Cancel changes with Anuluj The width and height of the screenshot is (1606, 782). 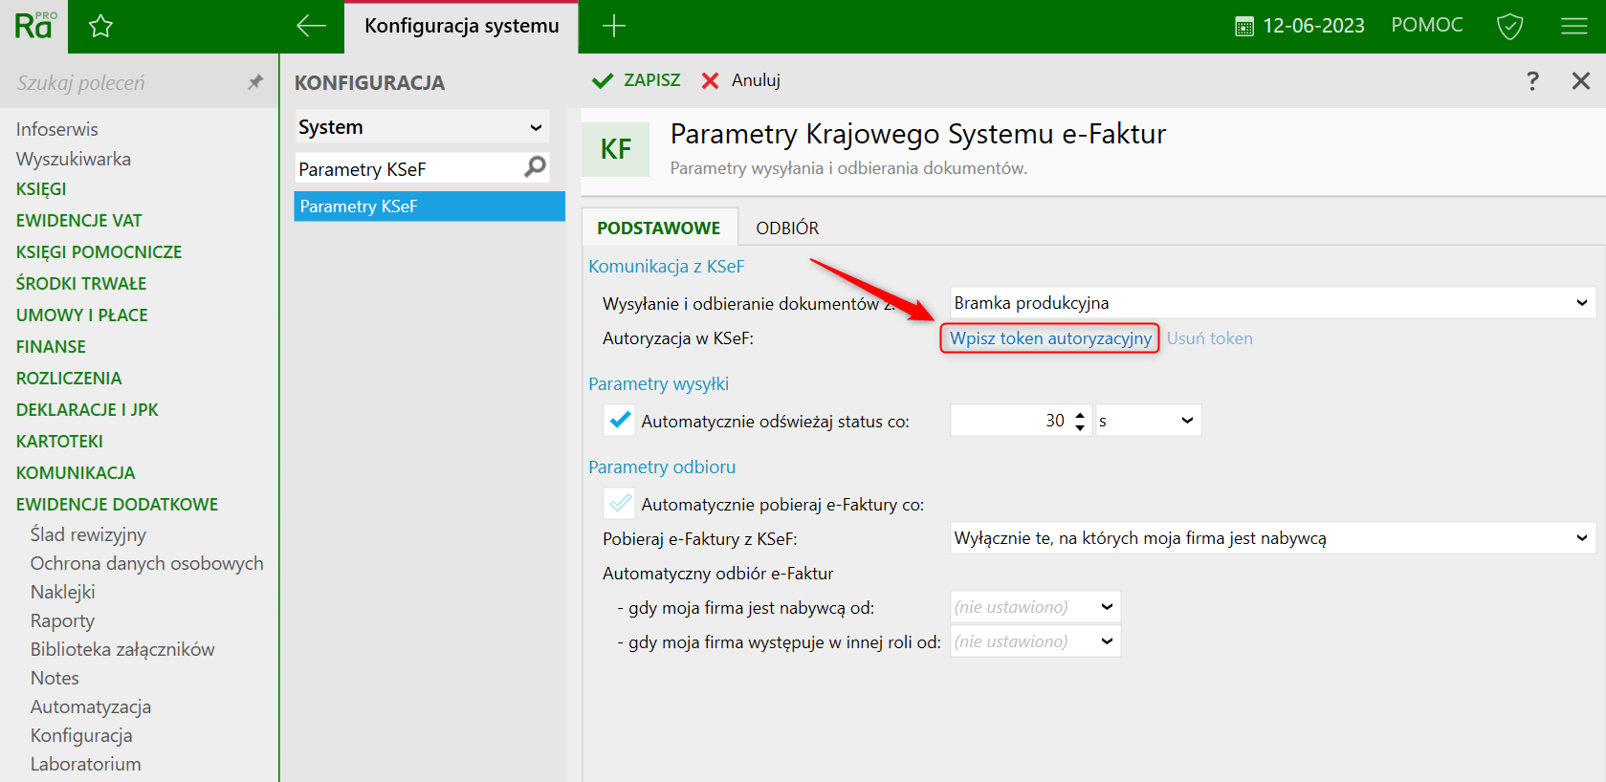[x=741, y=80]
